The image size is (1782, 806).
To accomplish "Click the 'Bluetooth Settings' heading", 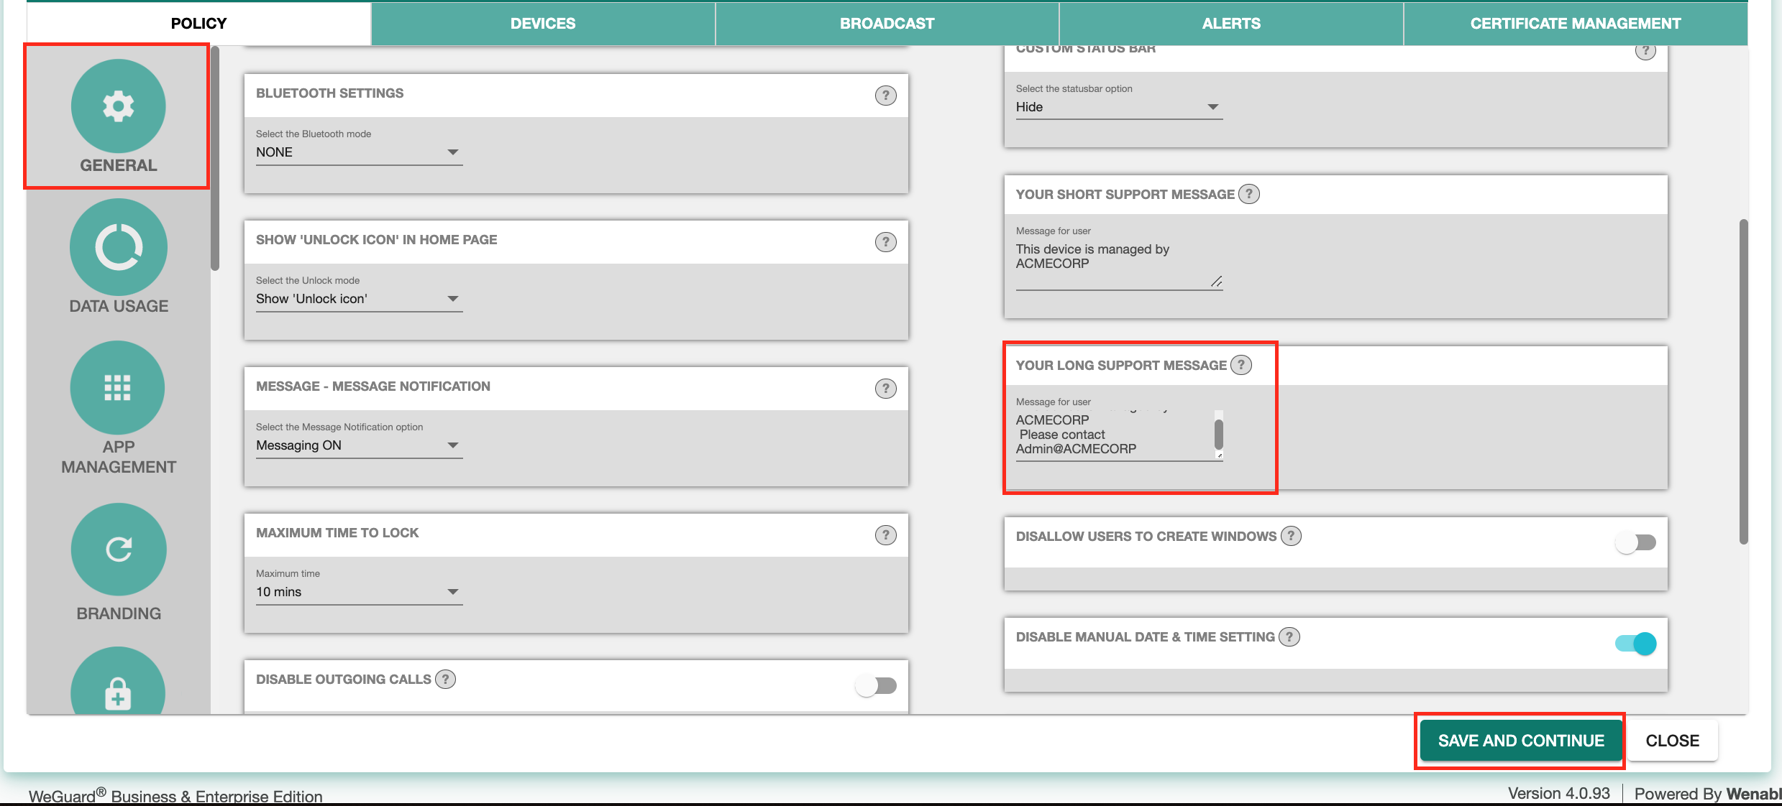I will 329,93.
